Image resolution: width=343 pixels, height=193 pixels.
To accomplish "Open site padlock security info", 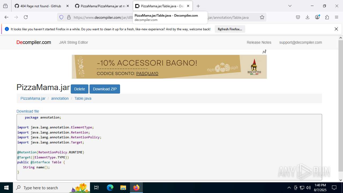I will pos(69,17).
